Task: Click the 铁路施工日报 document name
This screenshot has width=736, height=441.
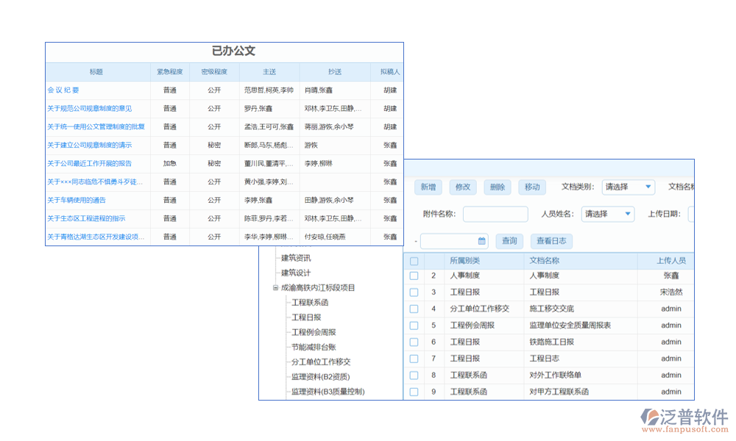Action: pyautogui.click(x=551, y=342)
